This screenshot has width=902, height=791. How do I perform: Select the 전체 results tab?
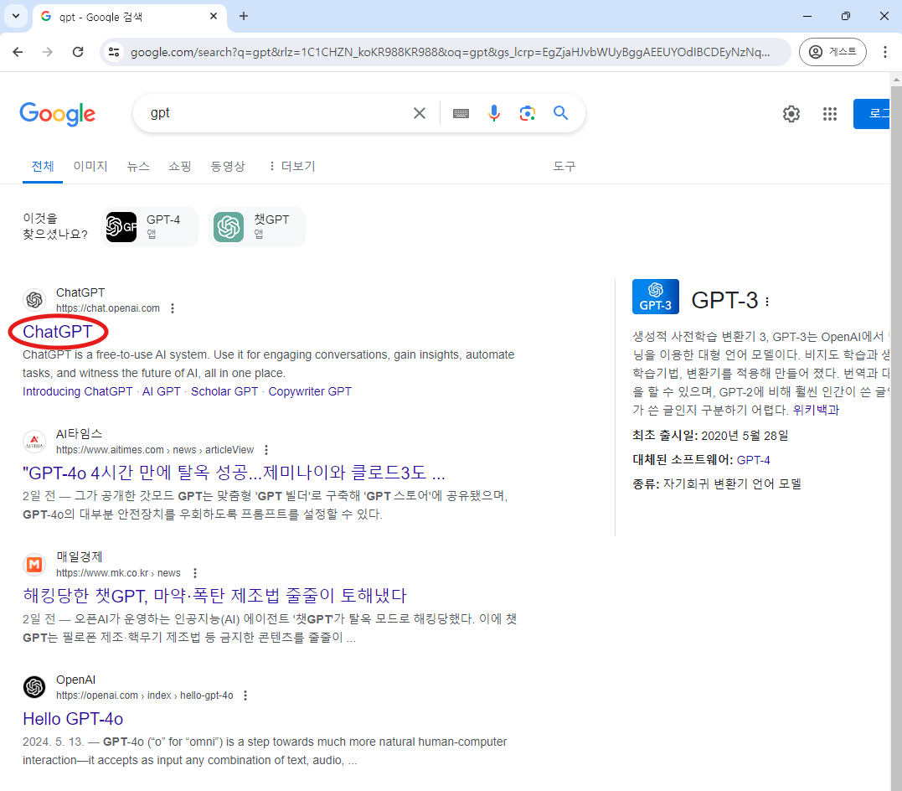tap(43, 167)
